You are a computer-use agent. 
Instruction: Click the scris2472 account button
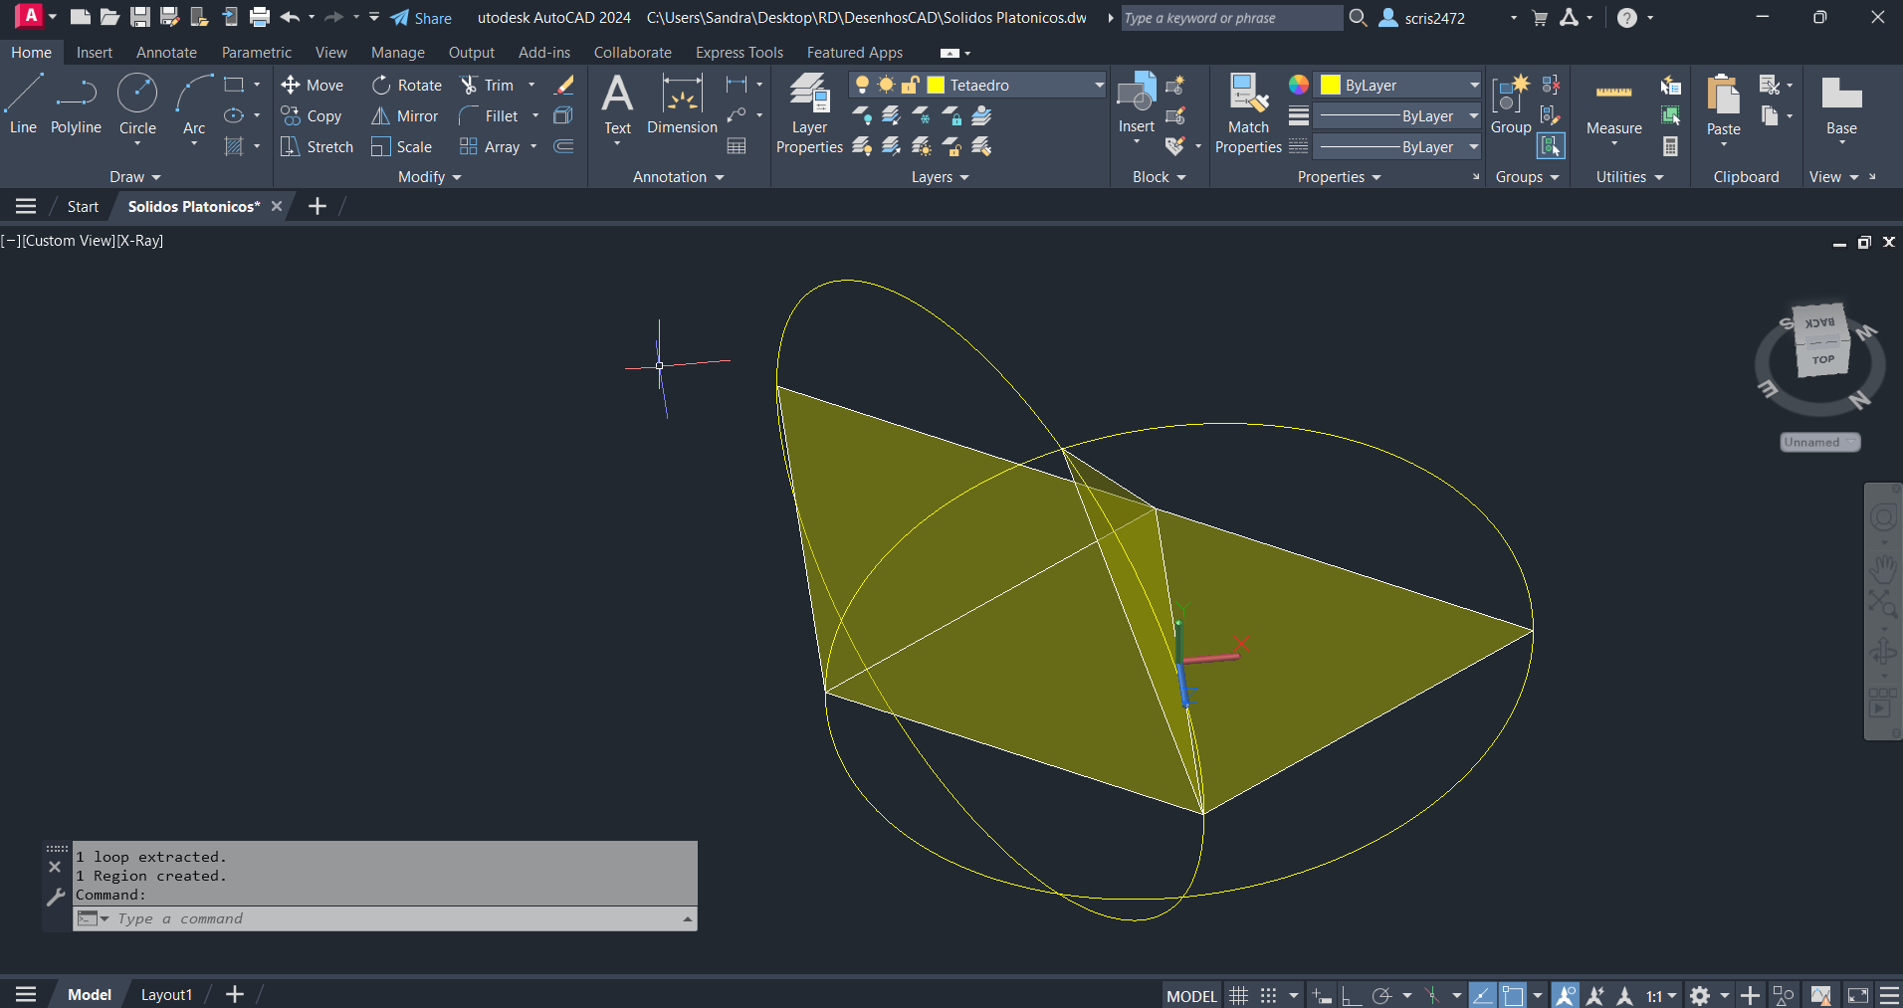coord(1423,18)
